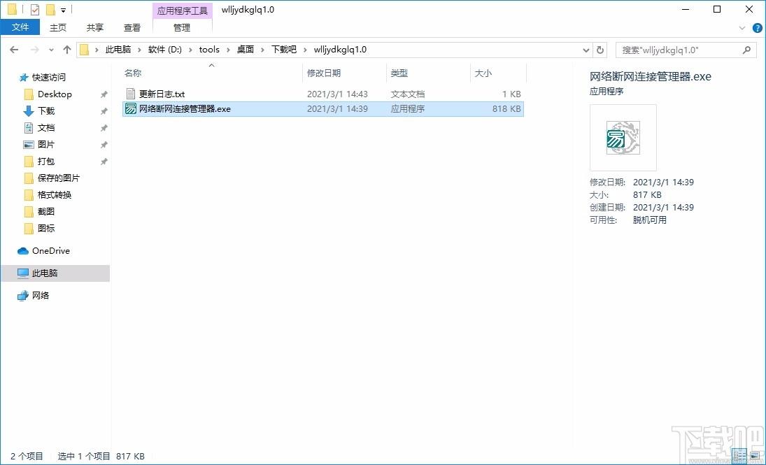Open the 文件 menu
766x465 pixels.
(20, 27)
